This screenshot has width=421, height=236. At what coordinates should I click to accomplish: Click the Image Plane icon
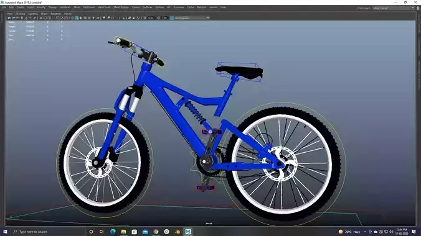click(26, 18)
